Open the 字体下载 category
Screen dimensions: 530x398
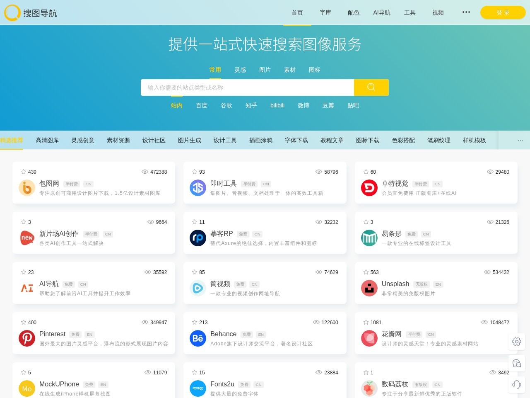[296, 140]
